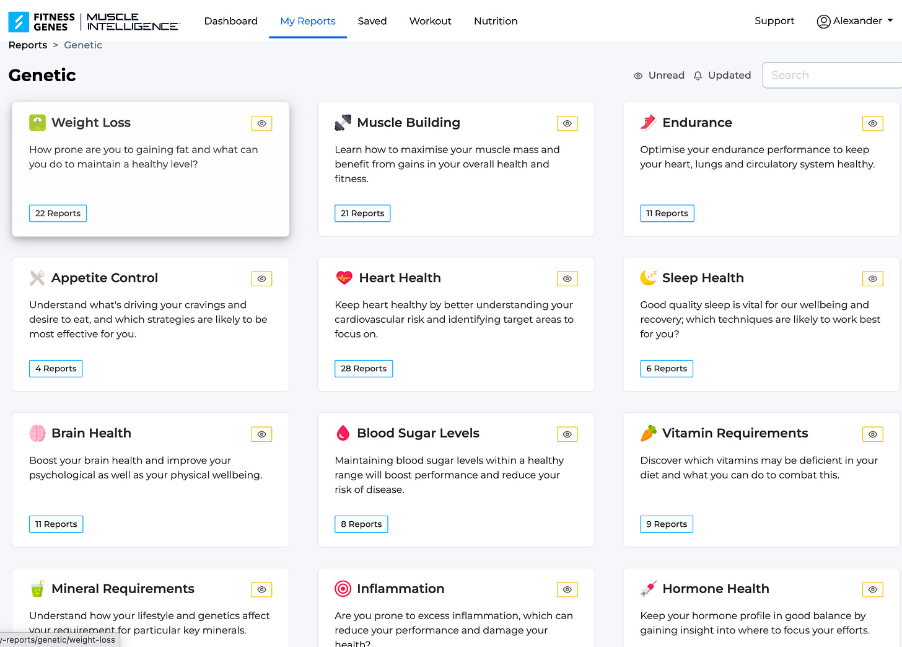Go to the Saved tab
Viewport: 902px width, 647px height.
372,21
